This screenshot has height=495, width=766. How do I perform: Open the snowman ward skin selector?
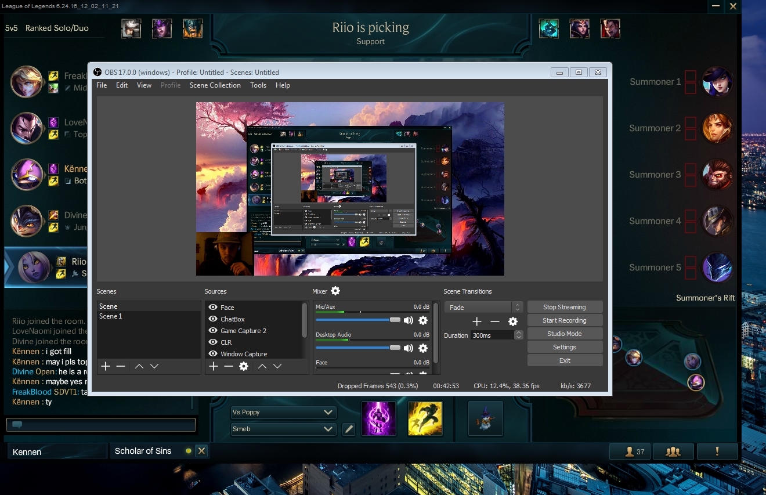(485, 418)
